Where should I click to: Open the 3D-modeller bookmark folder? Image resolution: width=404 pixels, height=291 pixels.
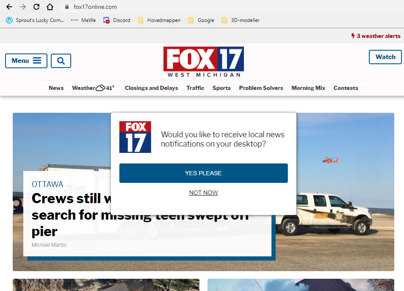241,20
